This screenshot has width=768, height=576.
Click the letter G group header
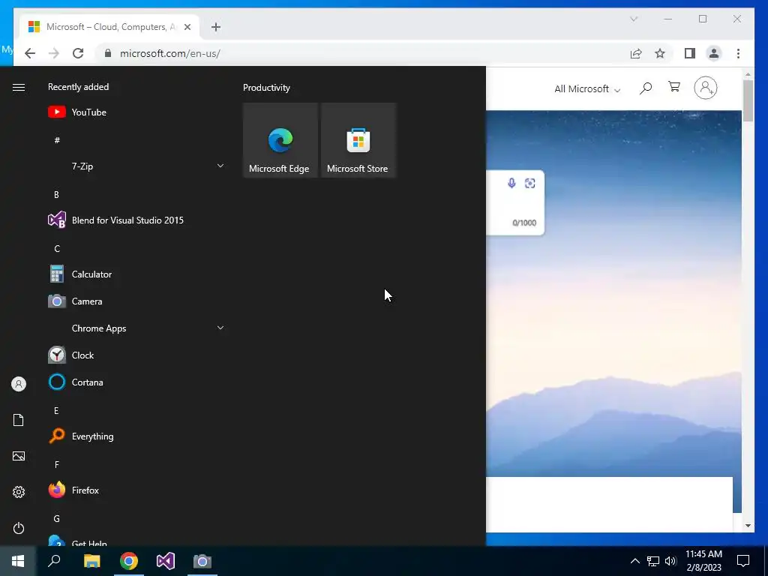coord(57,519)
